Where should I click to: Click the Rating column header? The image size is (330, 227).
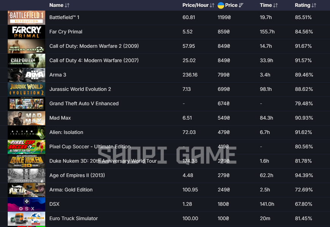point(302,5)
